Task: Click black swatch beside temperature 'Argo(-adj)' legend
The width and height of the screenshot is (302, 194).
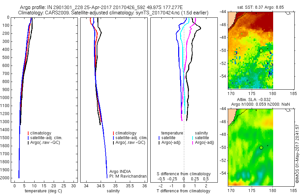Action: [x=159, y=143]
